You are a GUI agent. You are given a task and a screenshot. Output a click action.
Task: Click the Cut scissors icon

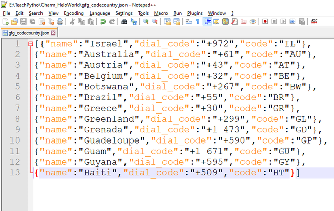72,22
